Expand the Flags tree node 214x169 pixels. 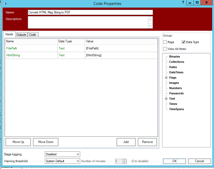166,78
